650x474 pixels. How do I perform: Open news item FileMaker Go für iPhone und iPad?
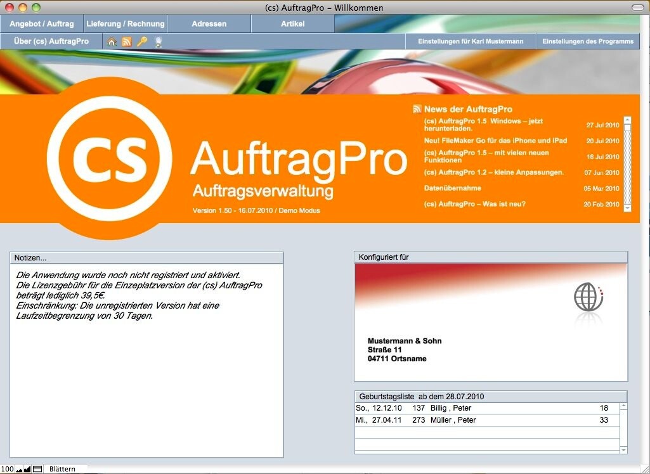click(x=495, y=141)
